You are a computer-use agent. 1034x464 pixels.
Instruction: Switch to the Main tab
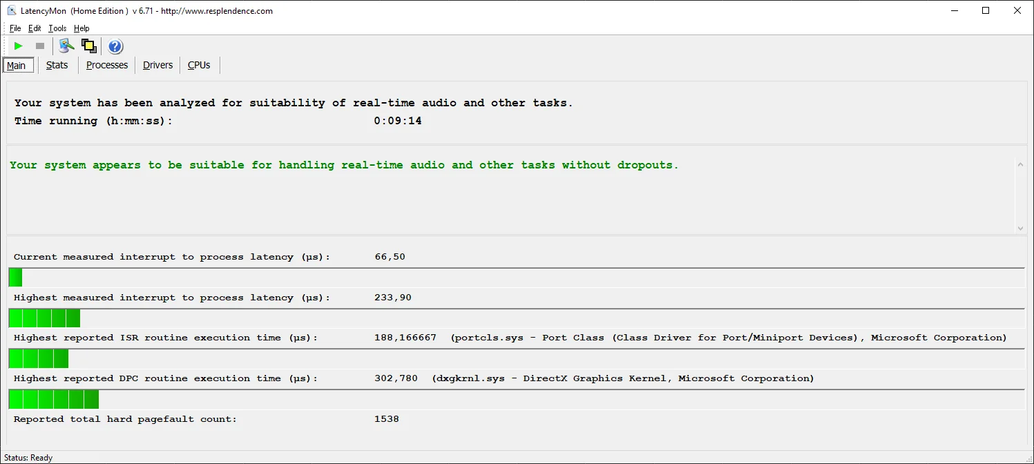click(17, 66)
